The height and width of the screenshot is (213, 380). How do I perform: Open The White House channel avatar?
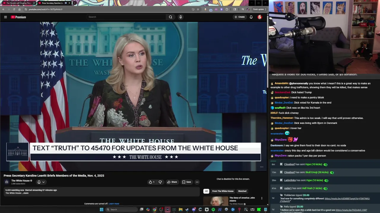[x=7, y=182]
